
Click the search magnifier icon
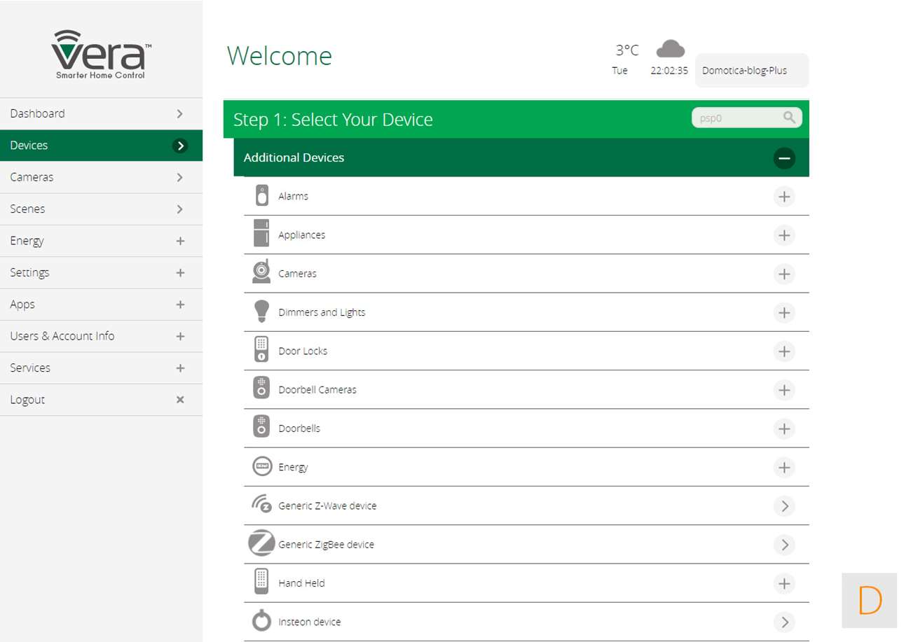pos(789,118)
